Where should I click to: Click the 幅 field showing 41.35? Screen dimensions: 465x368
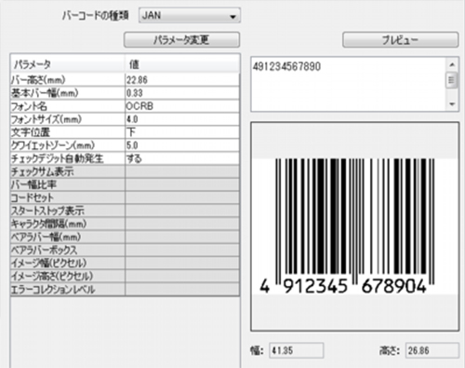[297, 350]
